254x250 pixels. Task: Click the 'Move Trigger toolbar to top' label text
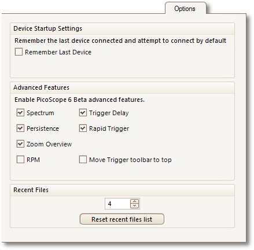pyautogui.click(x=130, y=160)
